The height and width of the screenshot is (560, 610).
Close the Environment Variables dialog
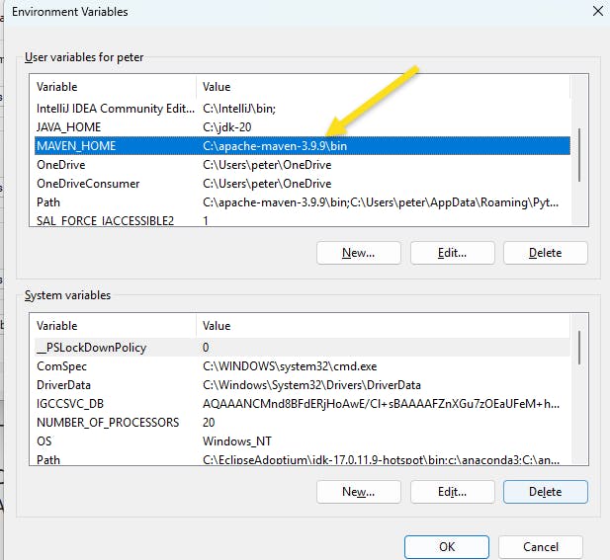[x=597, y=11]
